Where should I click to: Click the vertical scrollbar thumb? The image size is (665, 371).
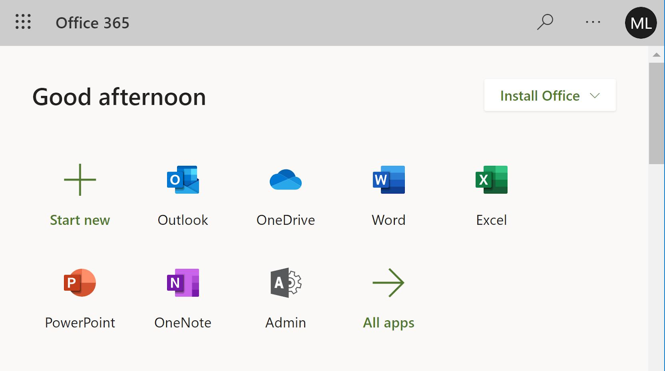657,113
